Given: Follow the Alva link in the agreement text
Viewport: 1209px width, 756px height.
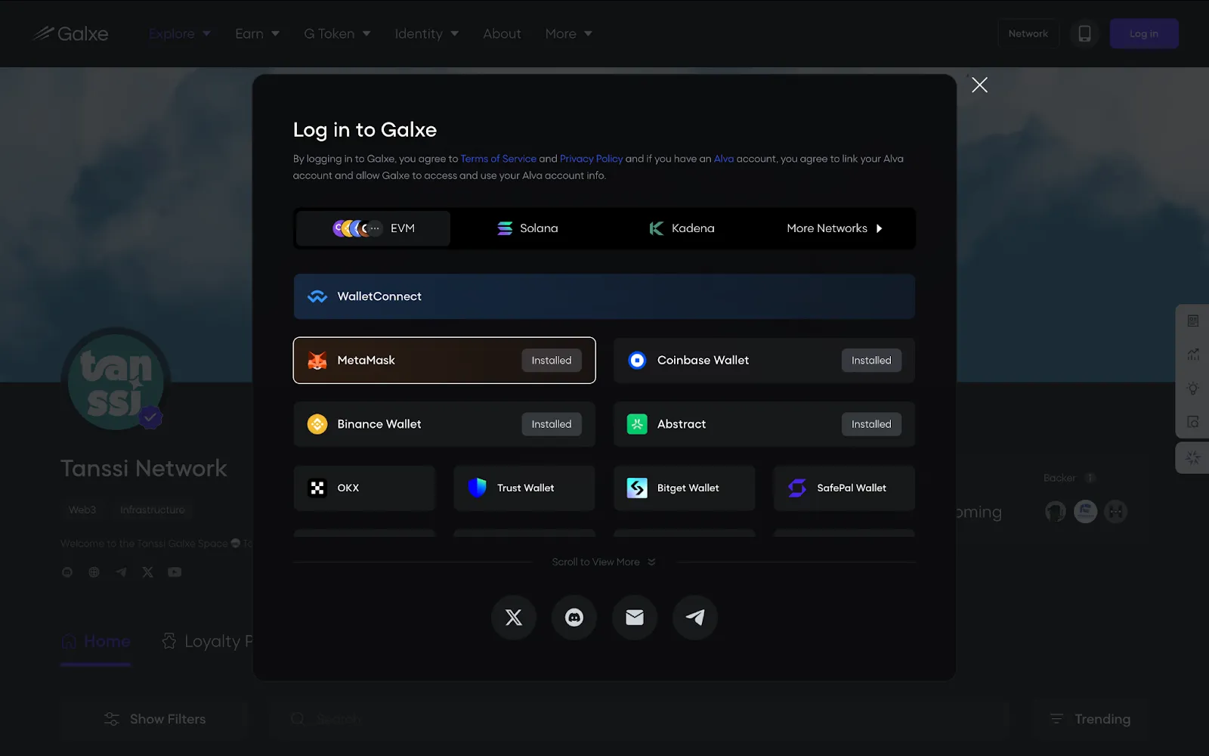Looking at the screenshot, I should tap(724, 159).
